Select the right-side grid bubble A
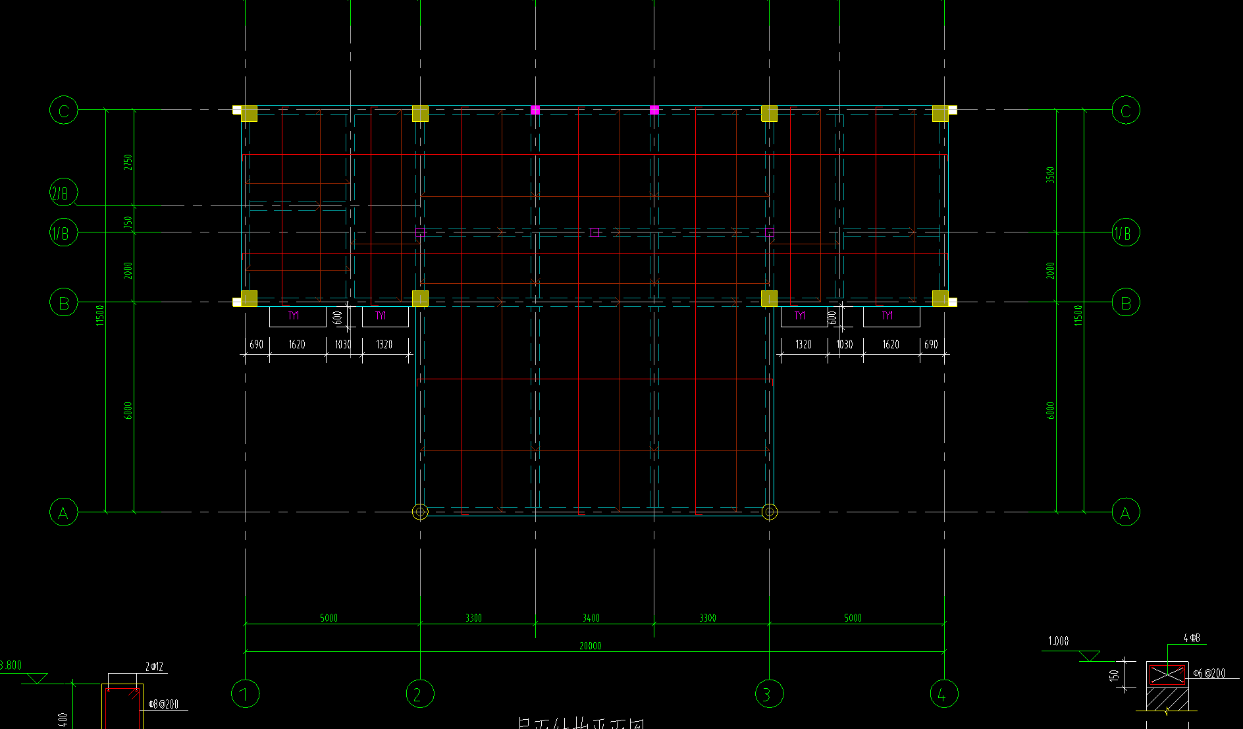The image size is (1243, 729). click(1126, 512)
